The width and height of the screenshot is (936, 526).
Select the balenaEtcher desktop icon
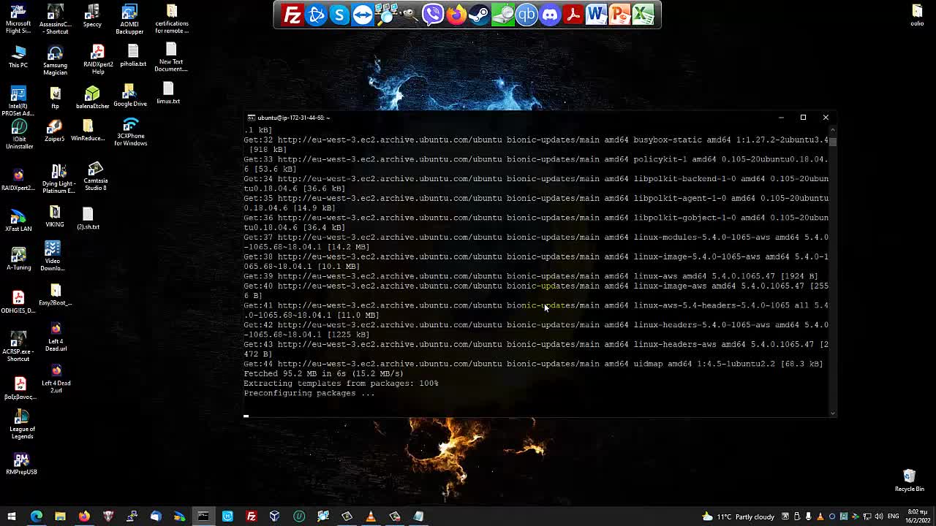tap(92, 97)
